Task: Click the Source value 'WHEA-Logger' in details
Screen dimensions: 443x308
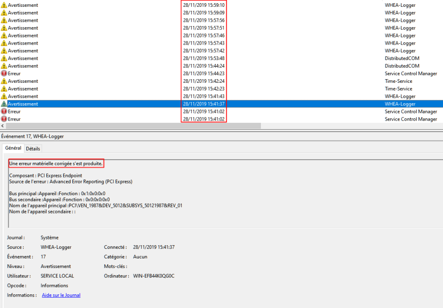Action: [56, 247]
